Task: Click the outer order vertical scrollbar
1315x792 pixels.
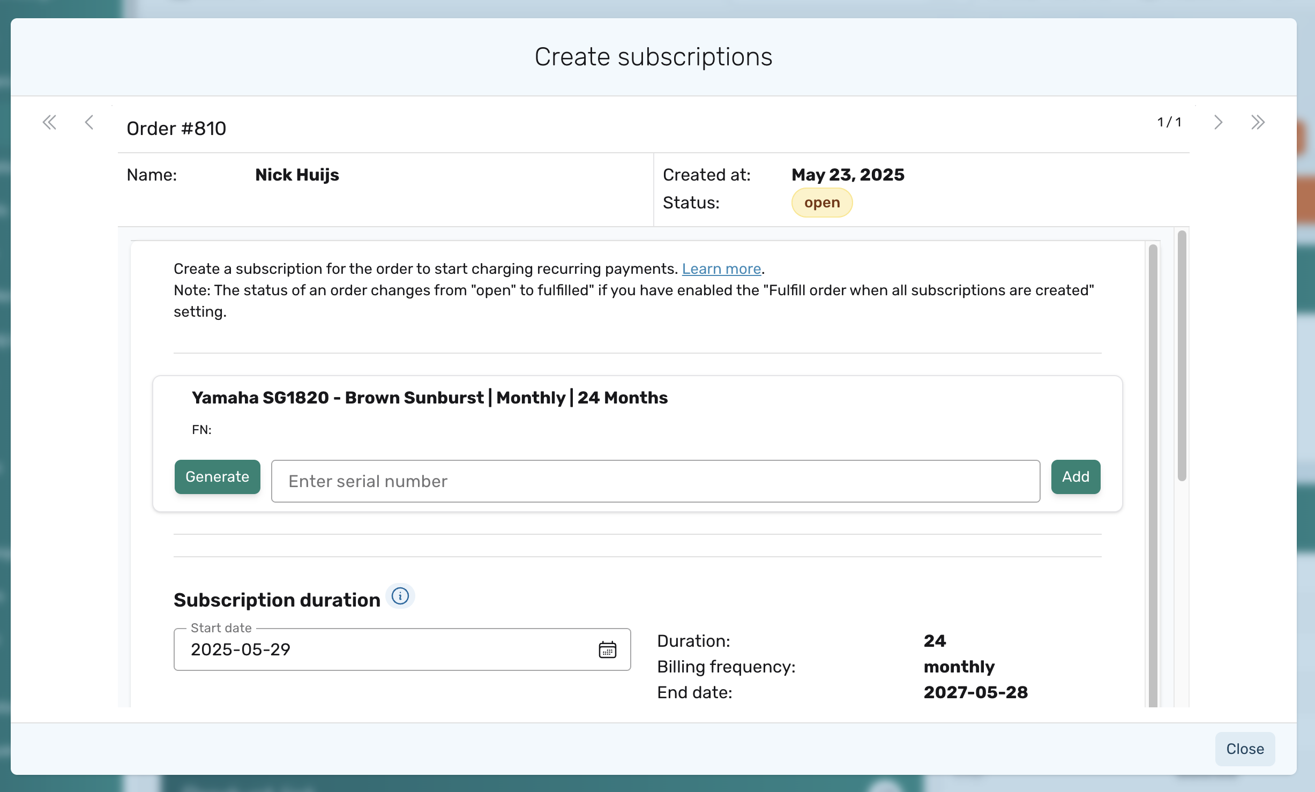Action: 1182,356
